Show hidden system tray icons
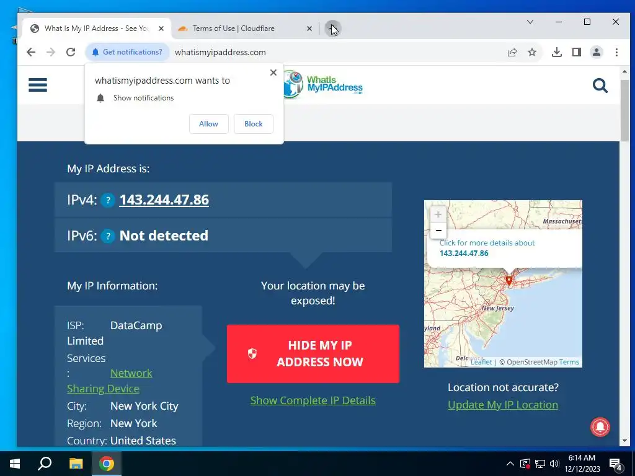Viewport: 635px width, 476px height. [x=510, y=464]
